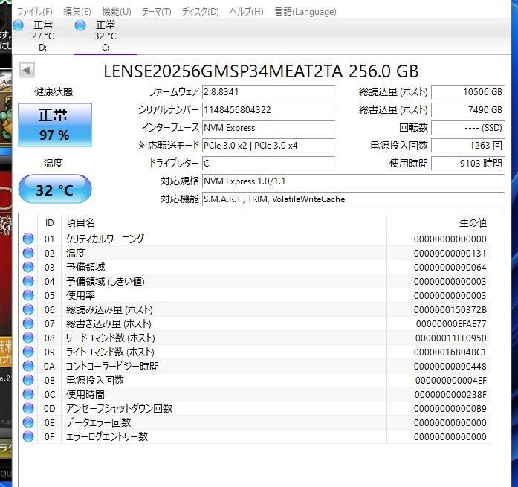Select the firmware field 2.8.8341
This screenshot has height=487, width=518.
pos(268,92)
